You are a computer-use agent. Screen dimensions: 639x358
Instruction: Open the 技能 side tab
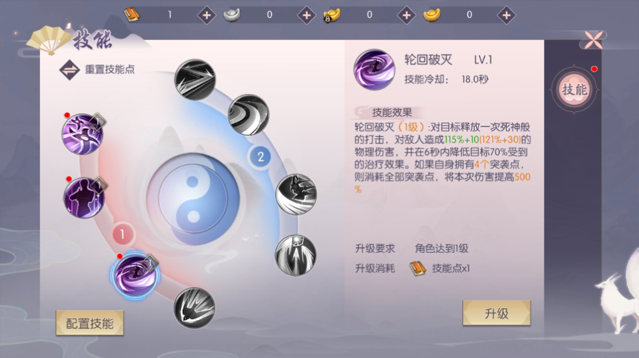[574, 89]
